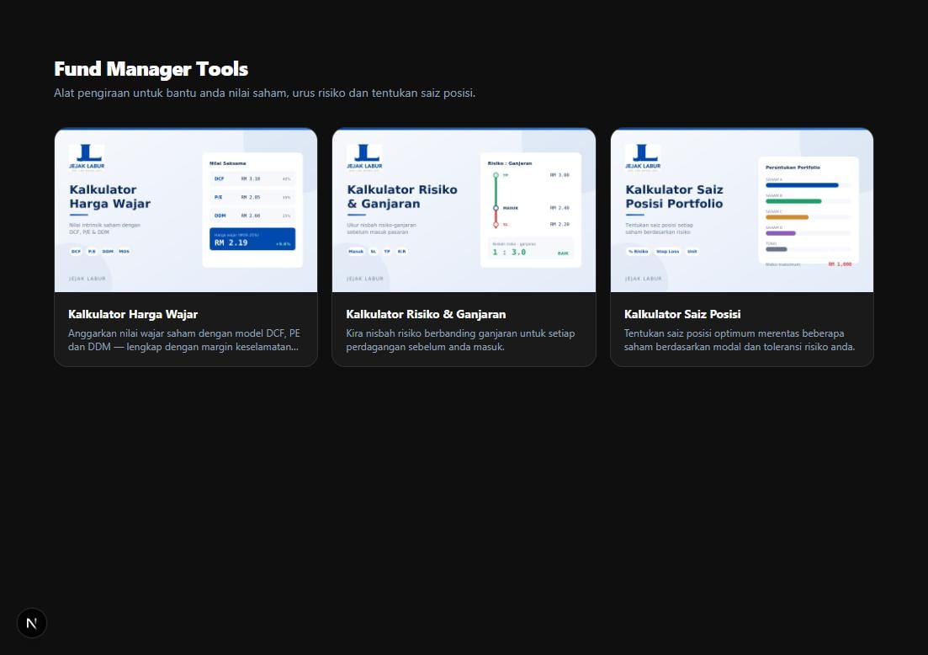The image size is (928, 655).
Task: Click the Kalkulator Saiz Posisi card title
Action: (x=681, y=315)
